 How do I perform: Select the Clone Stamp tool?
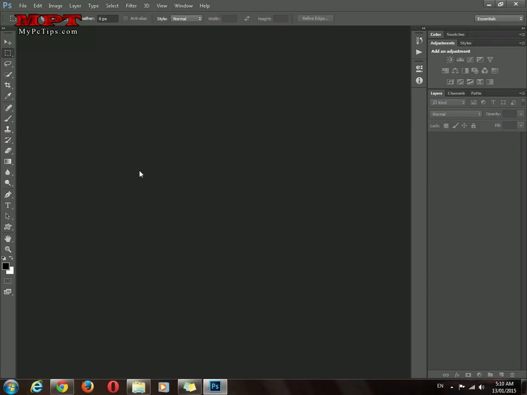coord(8,129)
